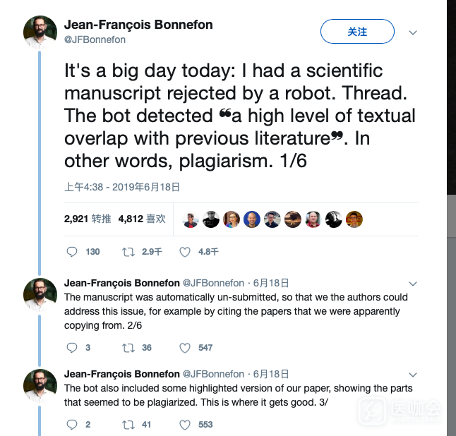The width and height of the screenshot is (456, 436).
Task: Retweet the main tweet (2.9千)
Action: pyautogui.click(x=128, y=252)
